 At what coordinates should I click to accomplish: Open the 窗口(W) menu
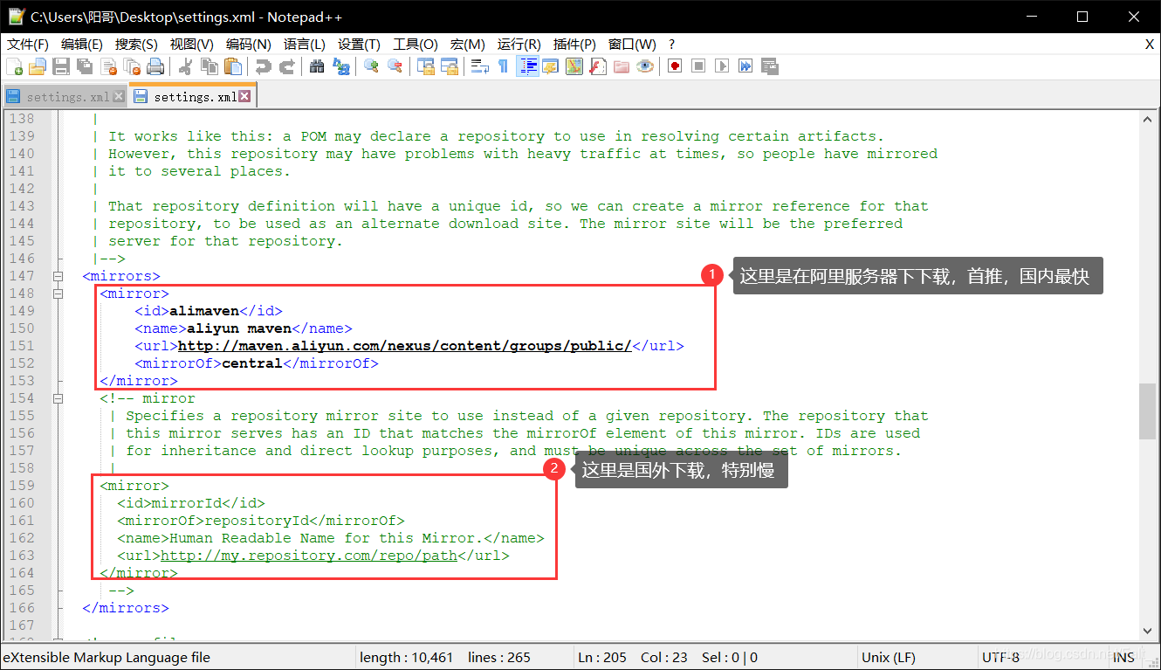(633, 45)
